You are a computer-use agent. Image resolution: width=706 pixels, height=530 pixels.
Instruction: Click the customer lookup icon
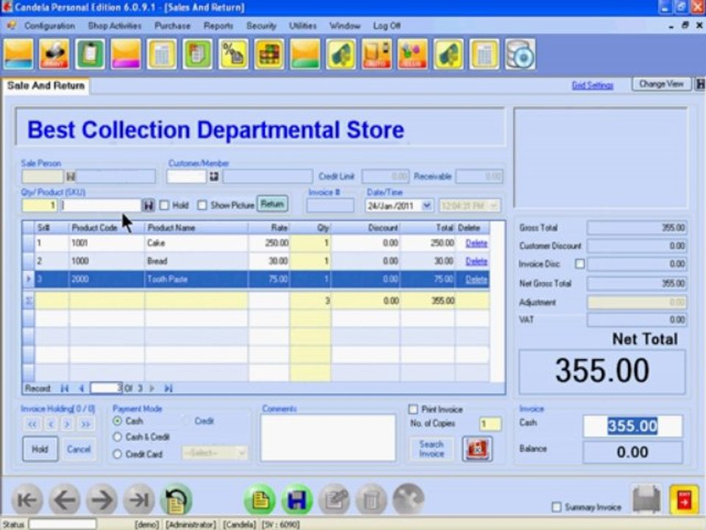coord(214,176)
